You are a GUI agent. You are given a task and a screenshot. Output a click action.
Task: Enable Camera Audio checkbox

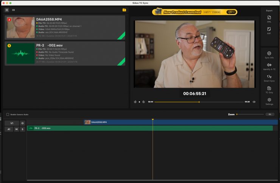pos(8,114)
